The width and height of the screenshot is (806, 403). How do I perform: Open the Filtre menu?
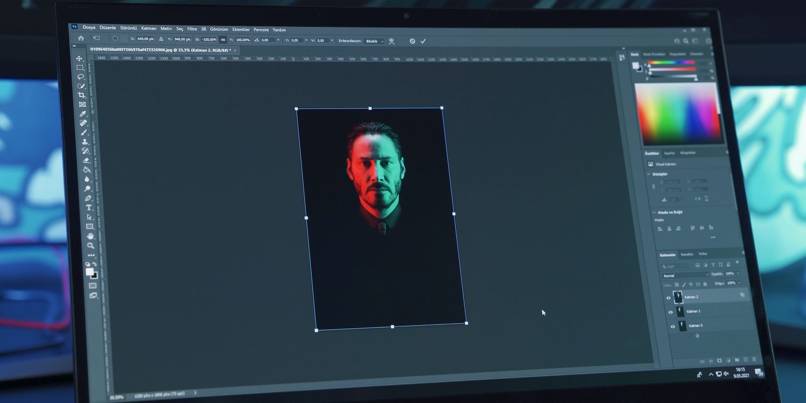192,29
